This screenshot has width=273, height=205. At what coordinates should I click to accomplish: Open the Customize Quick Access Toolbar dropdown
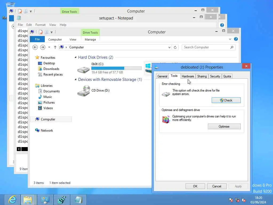tap(51, 32)
